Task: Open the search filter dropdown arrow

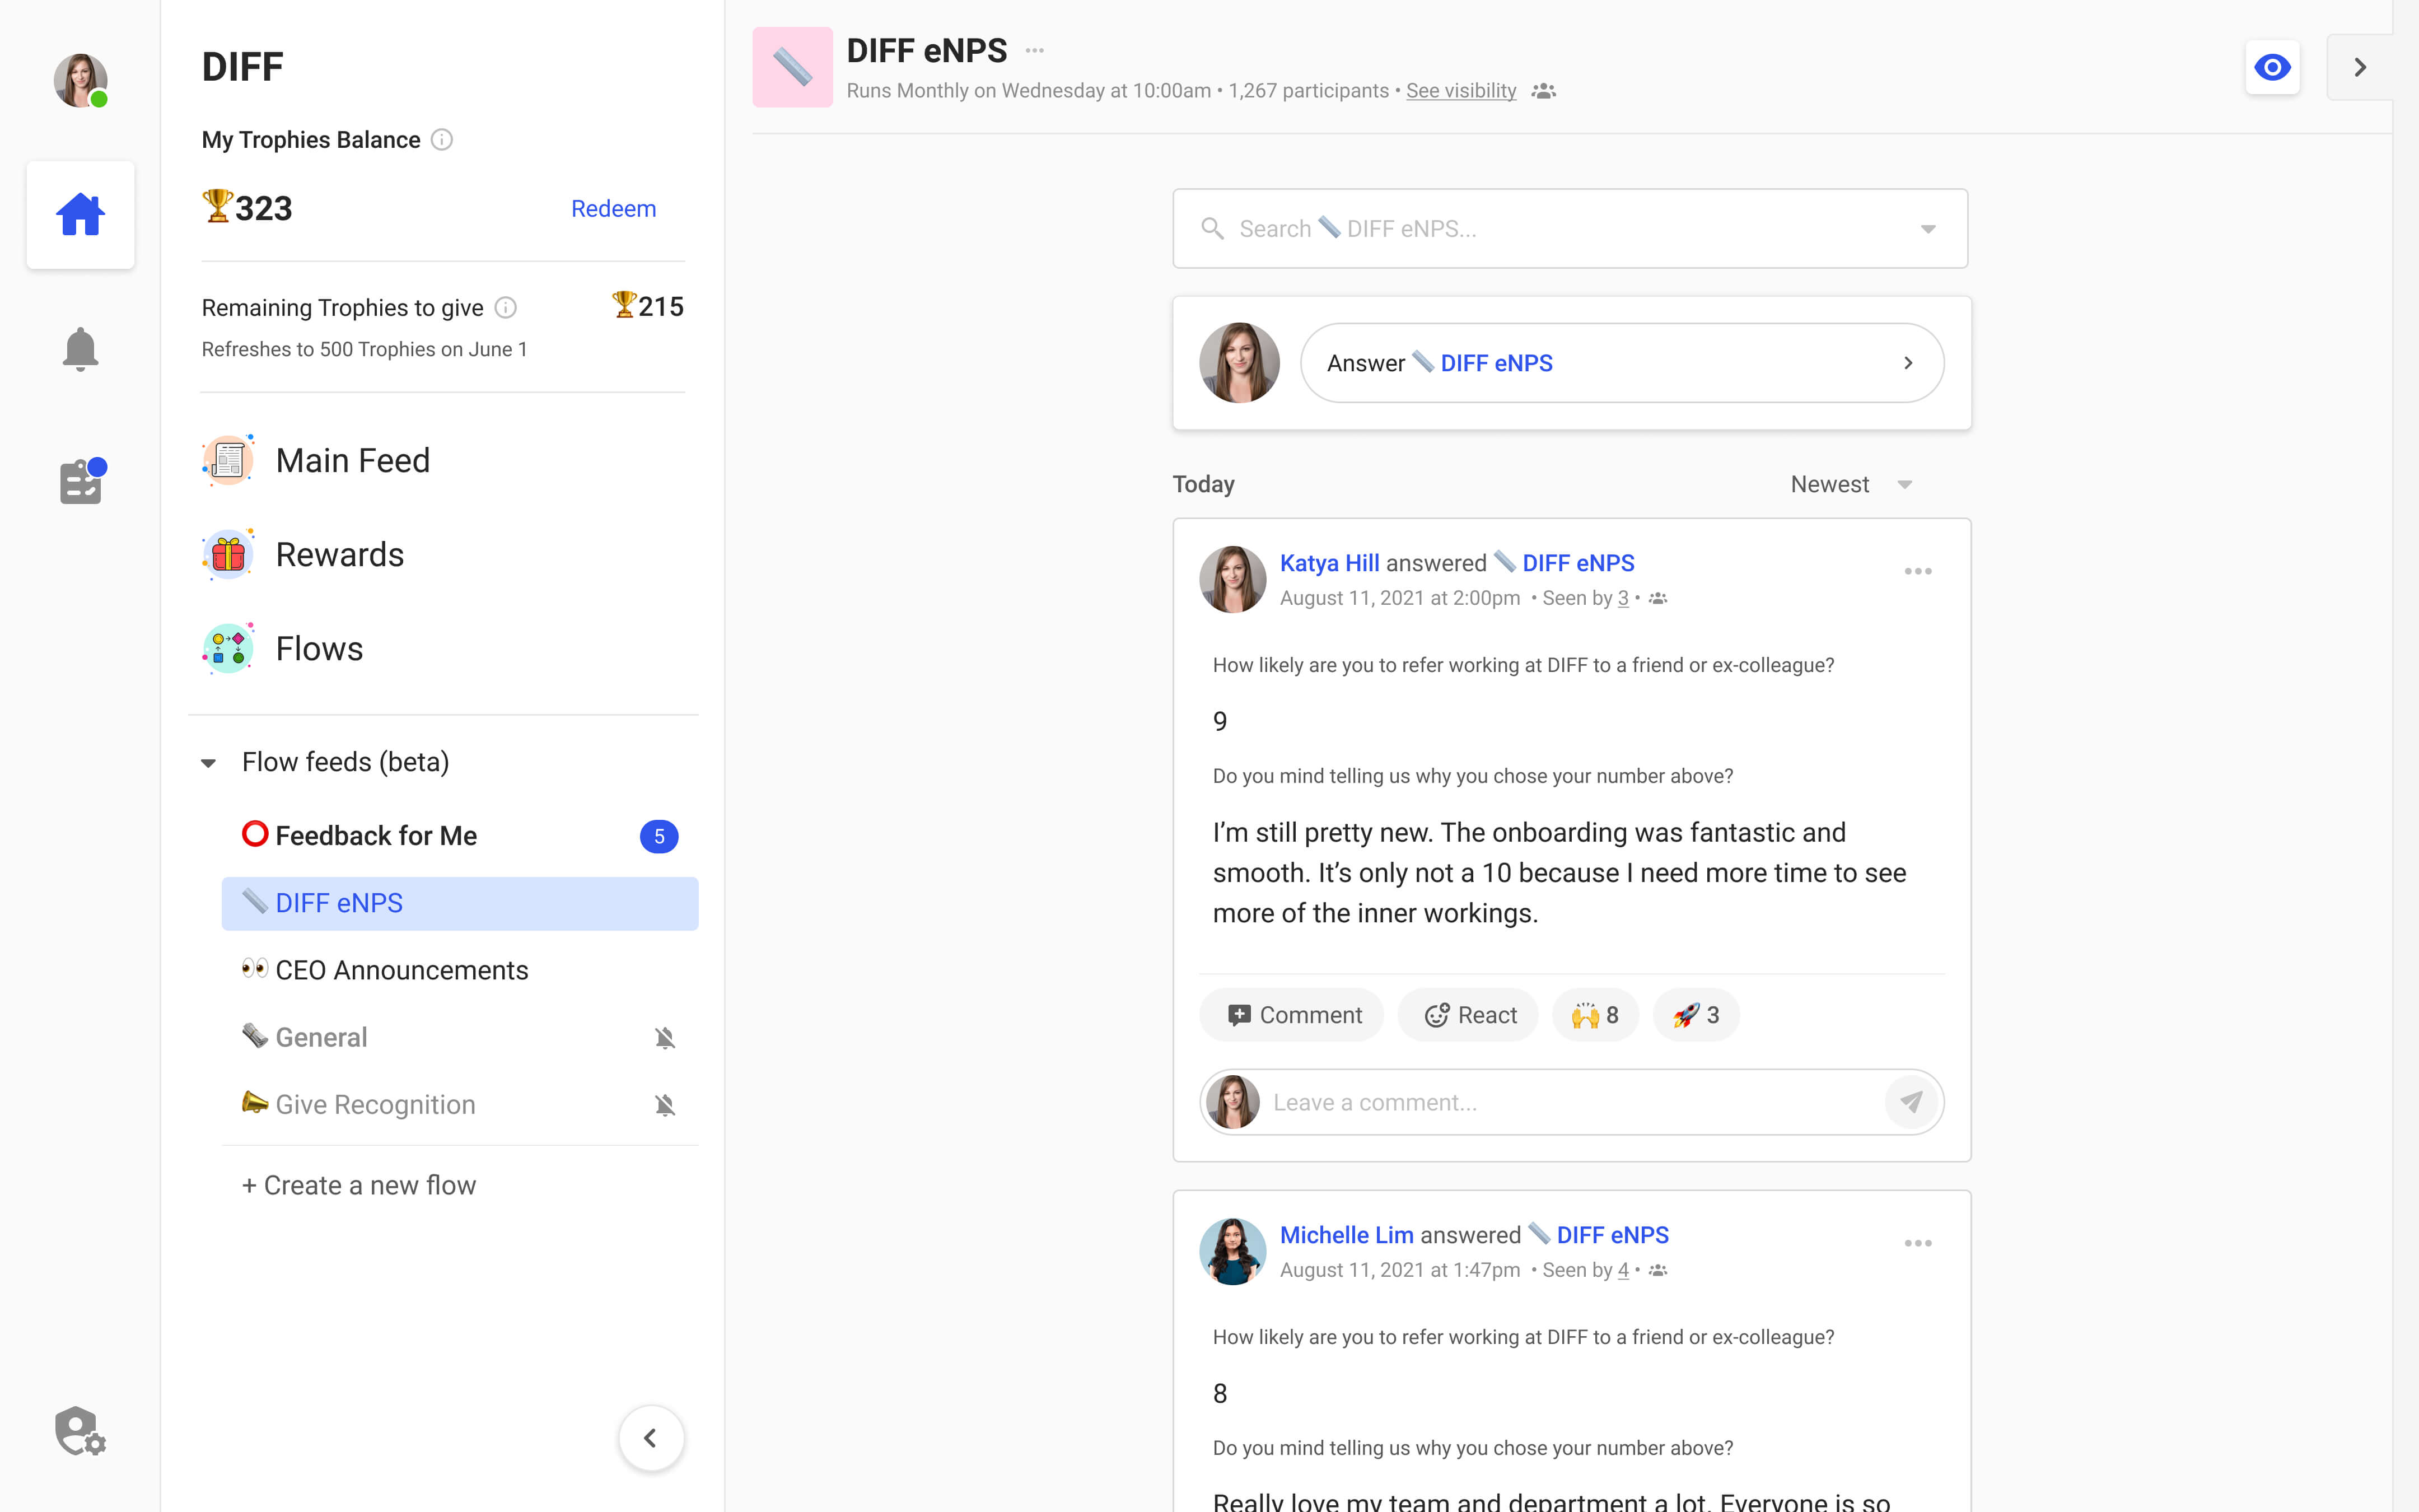Action: tap(1927, 228)
